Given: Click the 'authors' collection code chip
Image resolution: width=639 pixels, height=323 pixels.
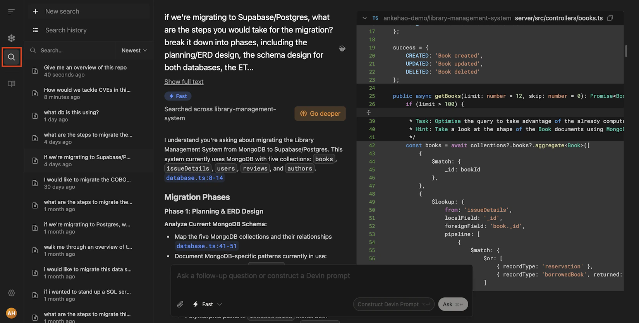Looking at the screenshot, I should [300, 168].
